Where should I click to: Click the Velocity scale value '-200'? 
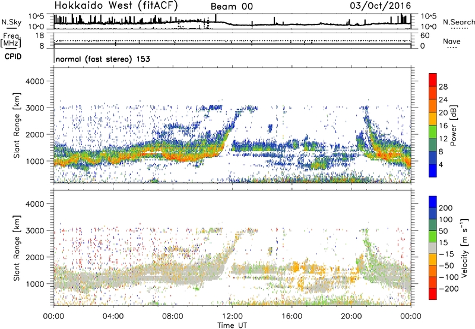[x=449, y=289]
